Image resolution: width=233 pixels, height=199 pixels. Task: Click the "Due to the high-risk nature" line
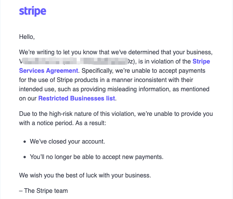point(116,114)
